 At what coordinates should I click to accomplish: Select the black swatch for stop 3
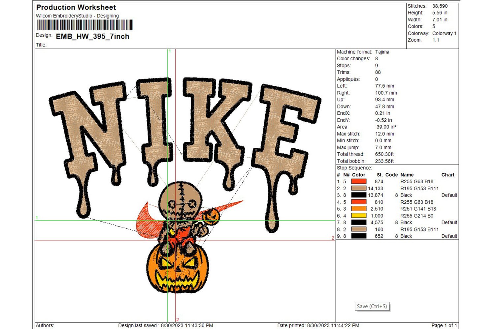tap(359, 195)
